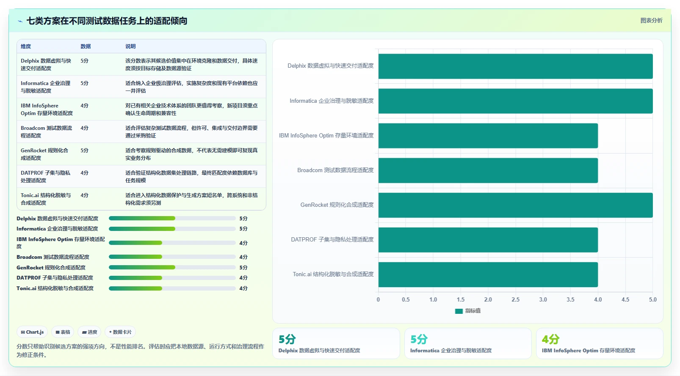
Task: Click the chart axis label Tonic.ai 结构化脱敏与合成适配度
Action: point(333,274)
